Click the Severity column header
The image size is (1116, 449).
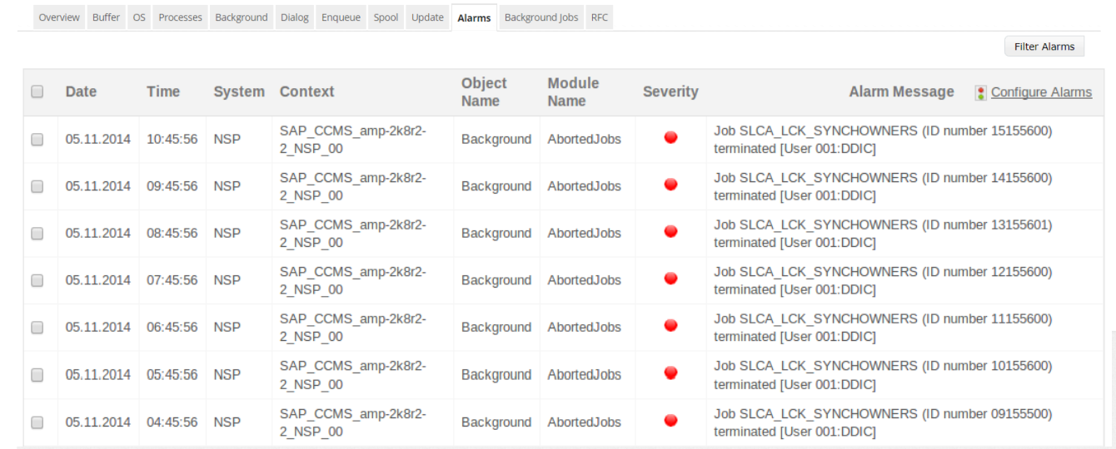tap(670, 92)
